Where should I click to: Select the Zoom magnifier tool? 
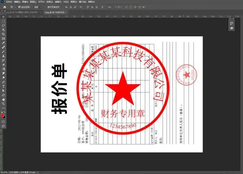pyautogui.click(x=3, y=104)
